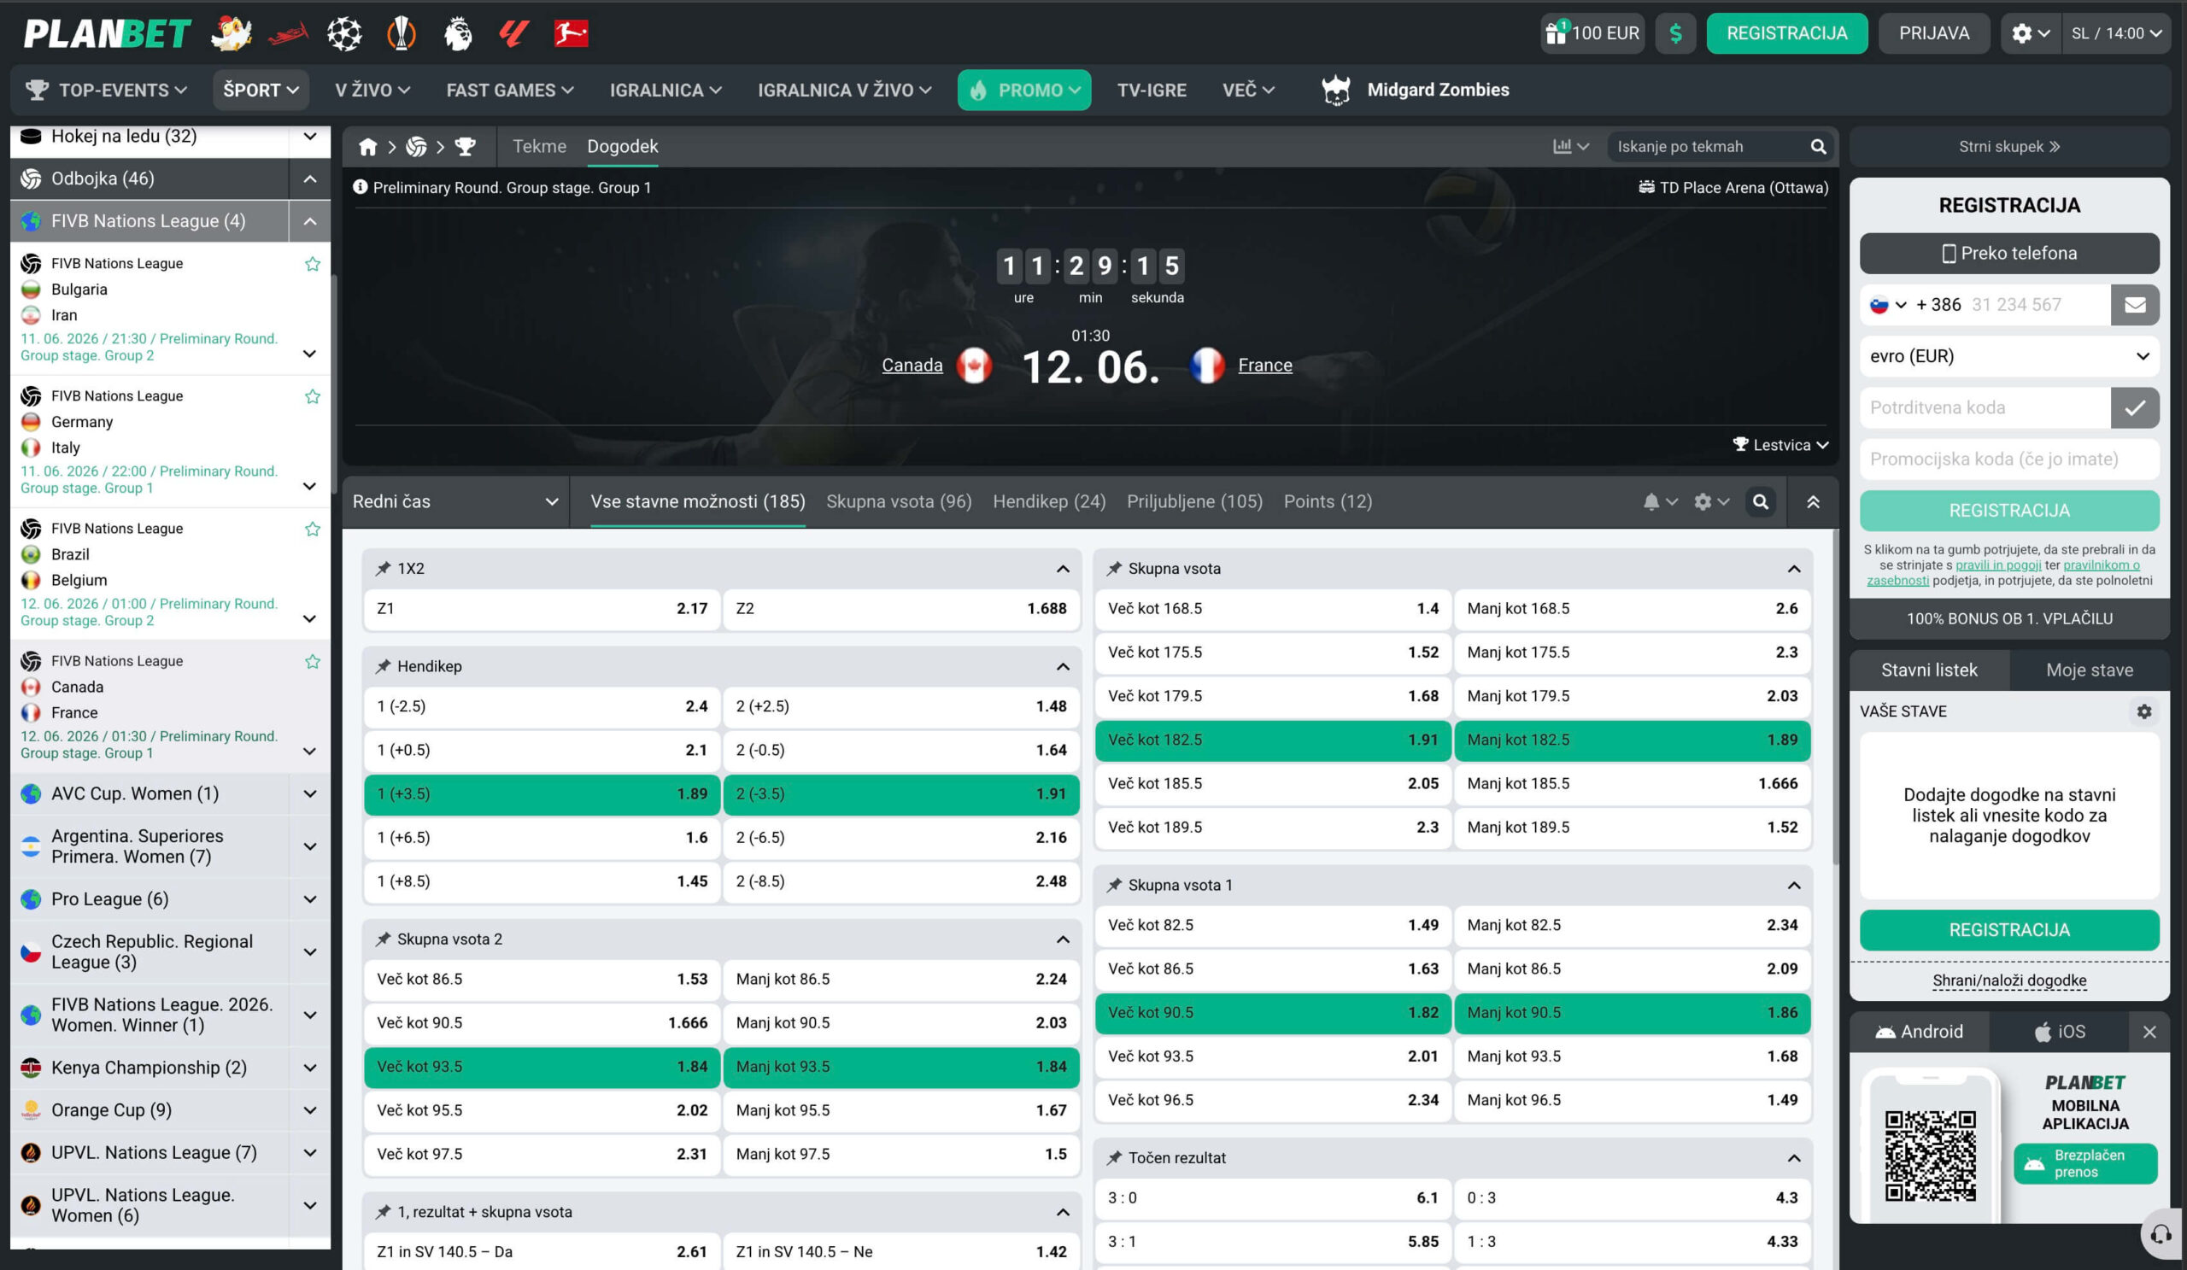Switch to the Hendikep (24) tab
The height and width of the screenshot is (1270, 2187).
pos(1048,501)
